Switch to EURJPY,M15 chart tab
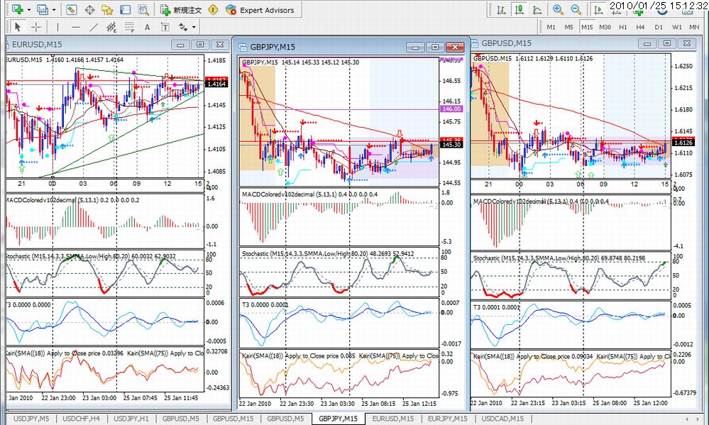Image resolution: width=709 pixels, height=425 pixels. tap(447, 419)
